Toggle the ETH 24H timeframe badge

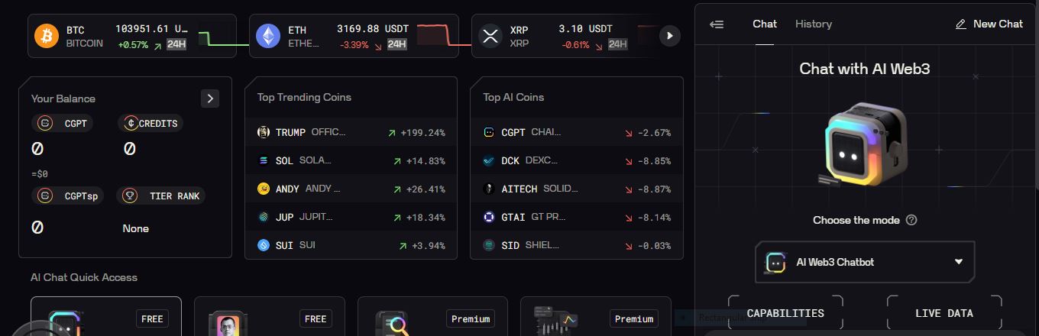point(397,44)
